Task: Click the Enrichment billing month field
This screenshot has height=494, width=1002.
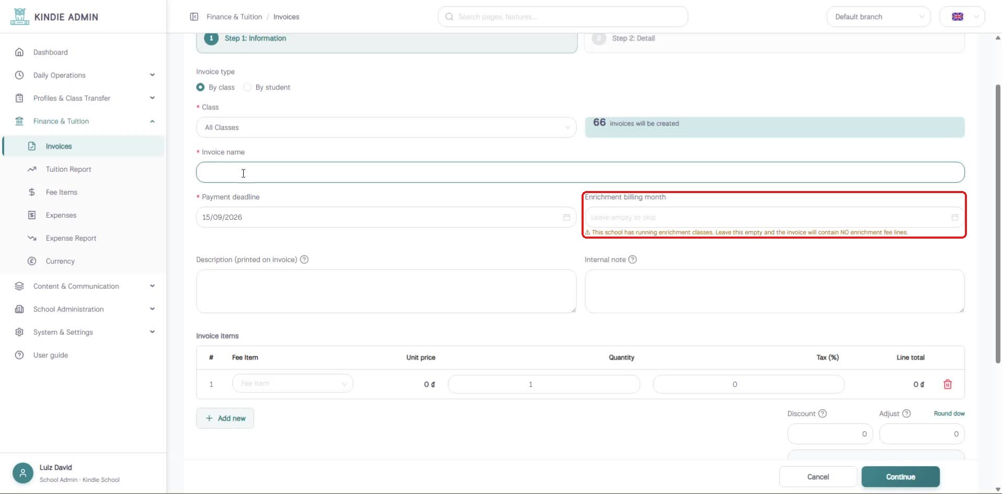Action: tap(774, 217)
